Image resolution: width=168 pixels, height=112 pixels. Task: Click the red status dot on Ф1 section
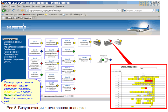[x=110, y=41]
